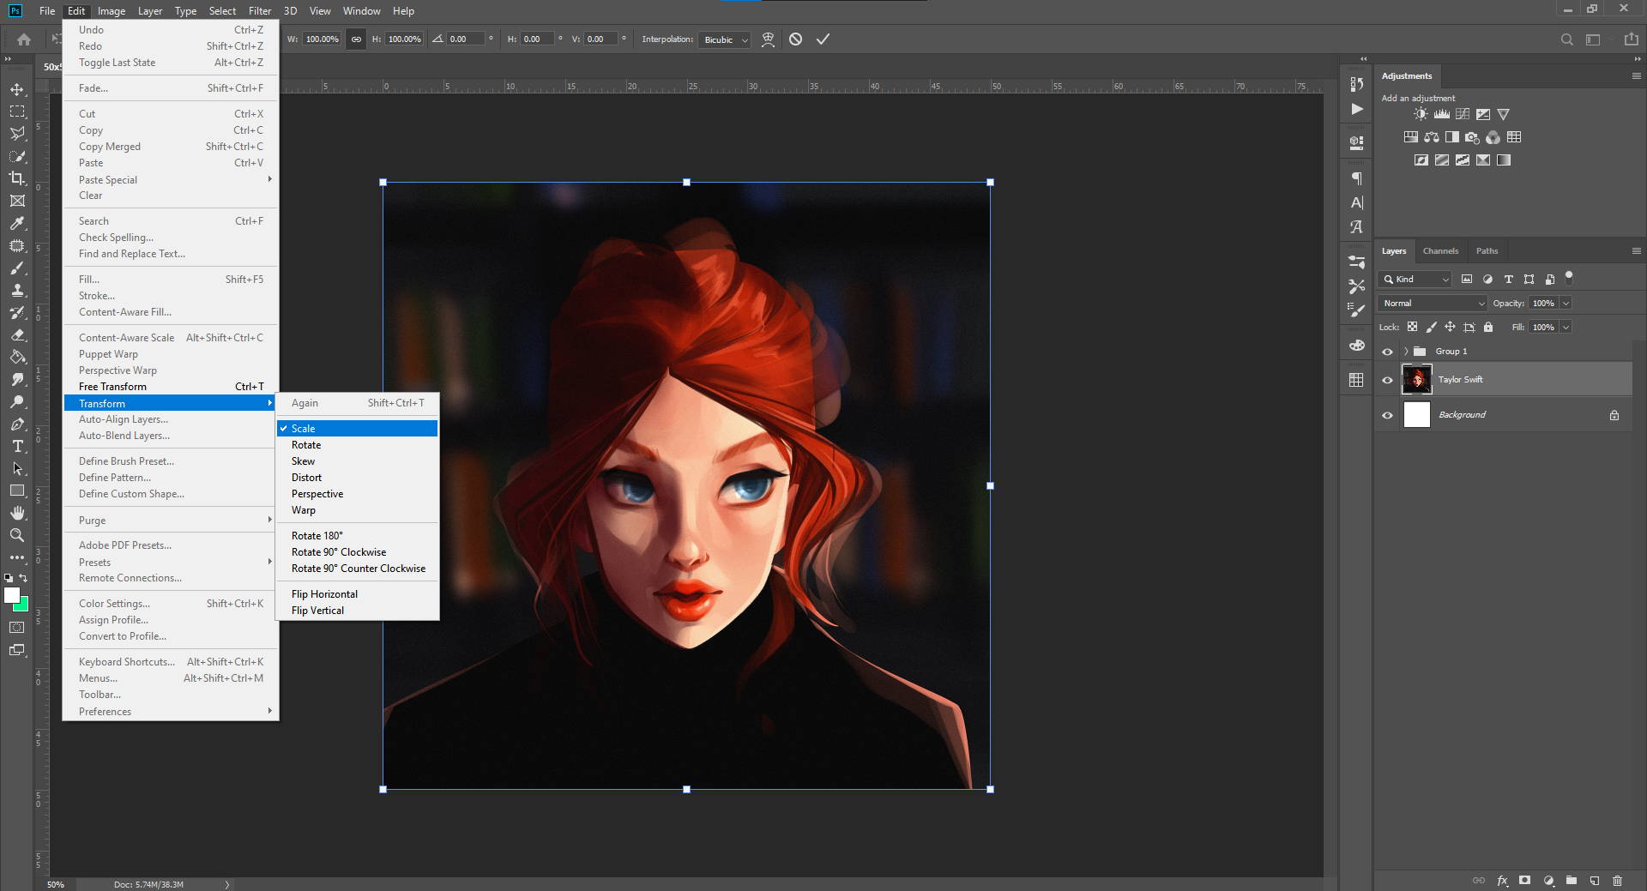Switch to the Channels tab
1647x891 pixels.
pos(1440,251)
